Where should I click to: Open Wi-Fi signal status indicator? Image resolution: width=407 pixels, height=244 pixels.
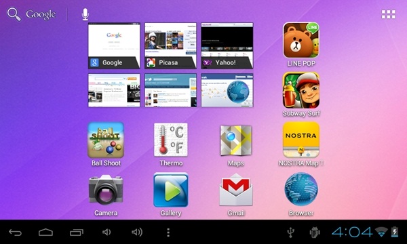[x=381, y=232]
